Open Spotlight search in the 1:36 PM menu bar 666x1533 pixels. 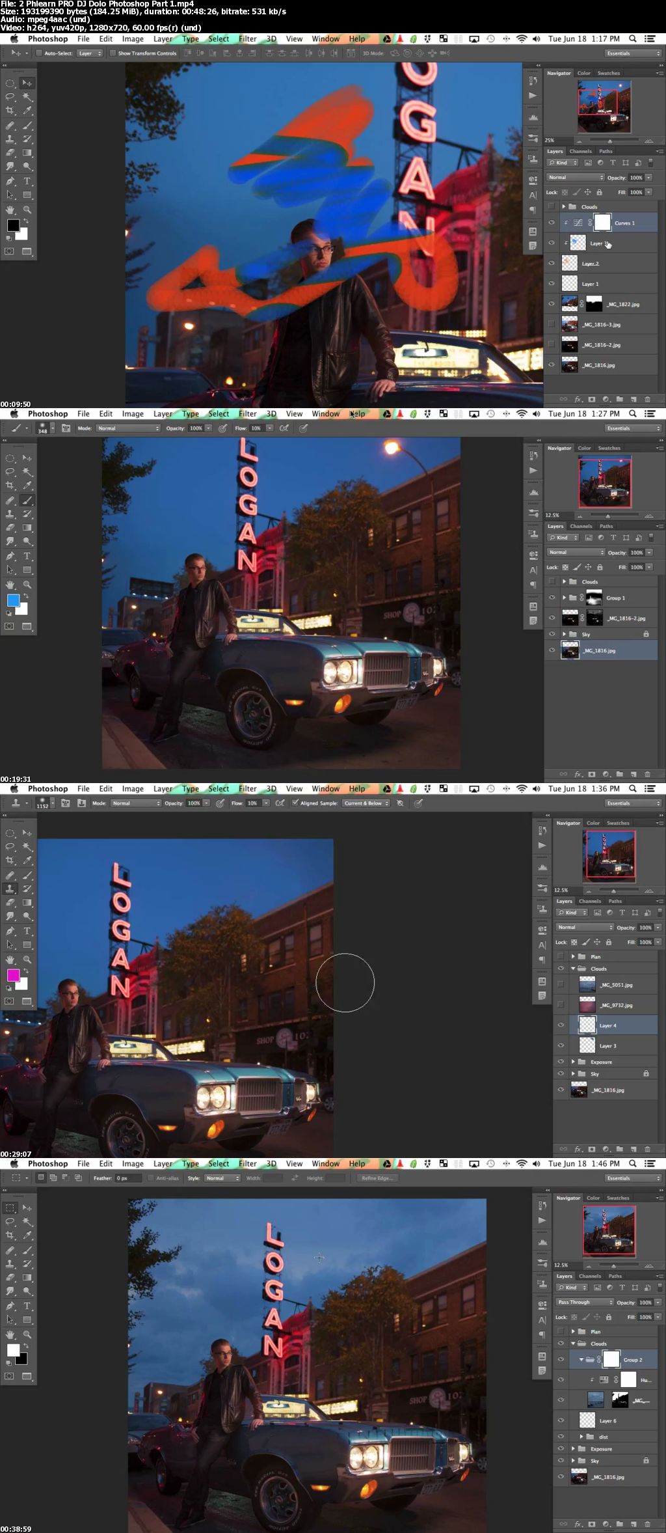click(x=633, y=788)
